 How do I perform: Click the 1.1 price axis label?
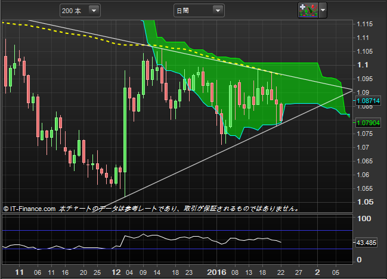click(363, 65)
